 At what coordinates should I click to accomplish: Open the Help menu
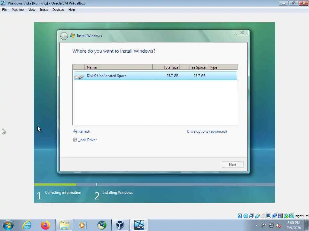72,10
